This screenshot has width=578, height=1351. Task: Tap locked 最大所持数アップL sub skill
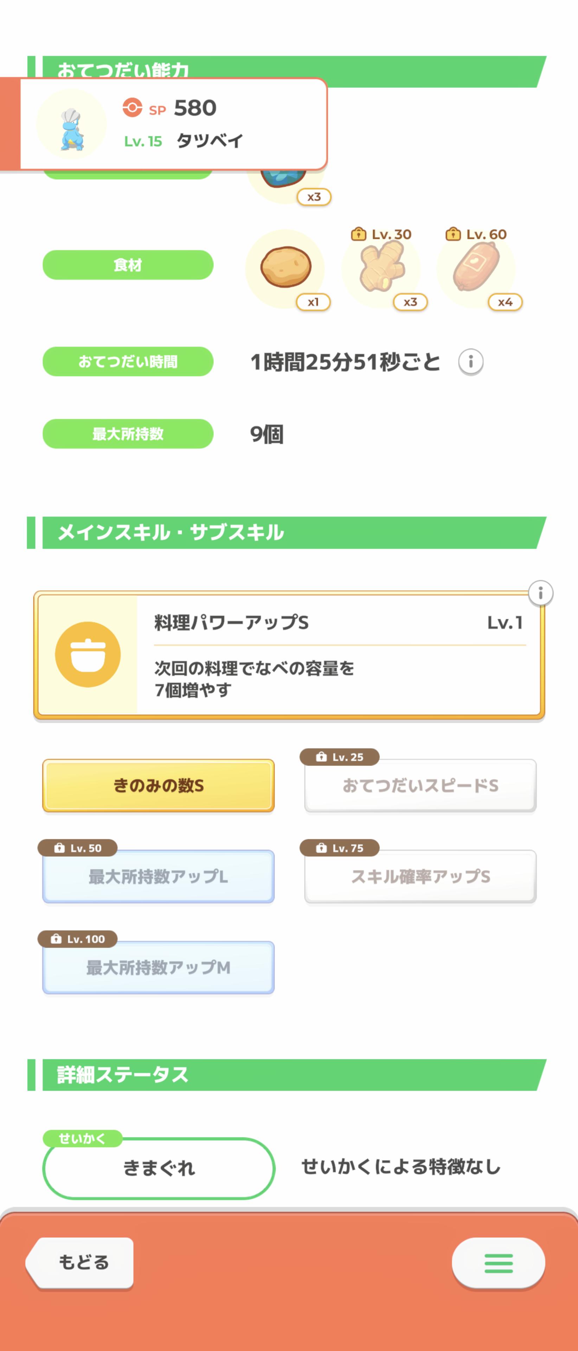click(158, 876)
